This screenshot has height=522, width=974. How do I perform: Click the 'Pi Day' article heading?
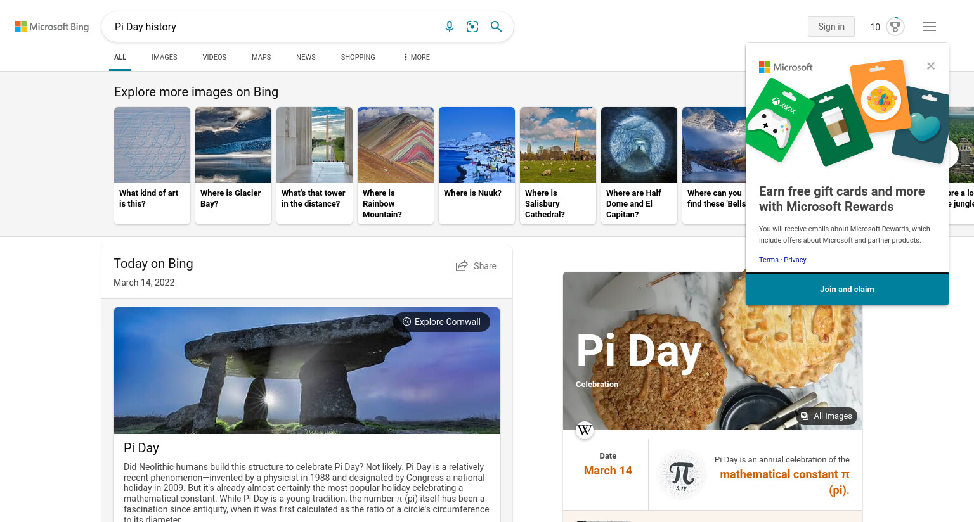[141, 448]
